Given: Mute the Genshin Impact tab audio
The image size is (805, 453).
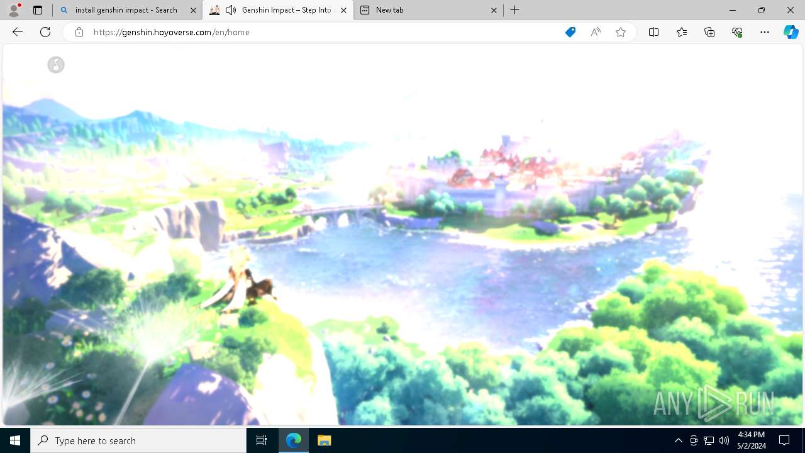Looking at the screenshot, I should 231,10.
